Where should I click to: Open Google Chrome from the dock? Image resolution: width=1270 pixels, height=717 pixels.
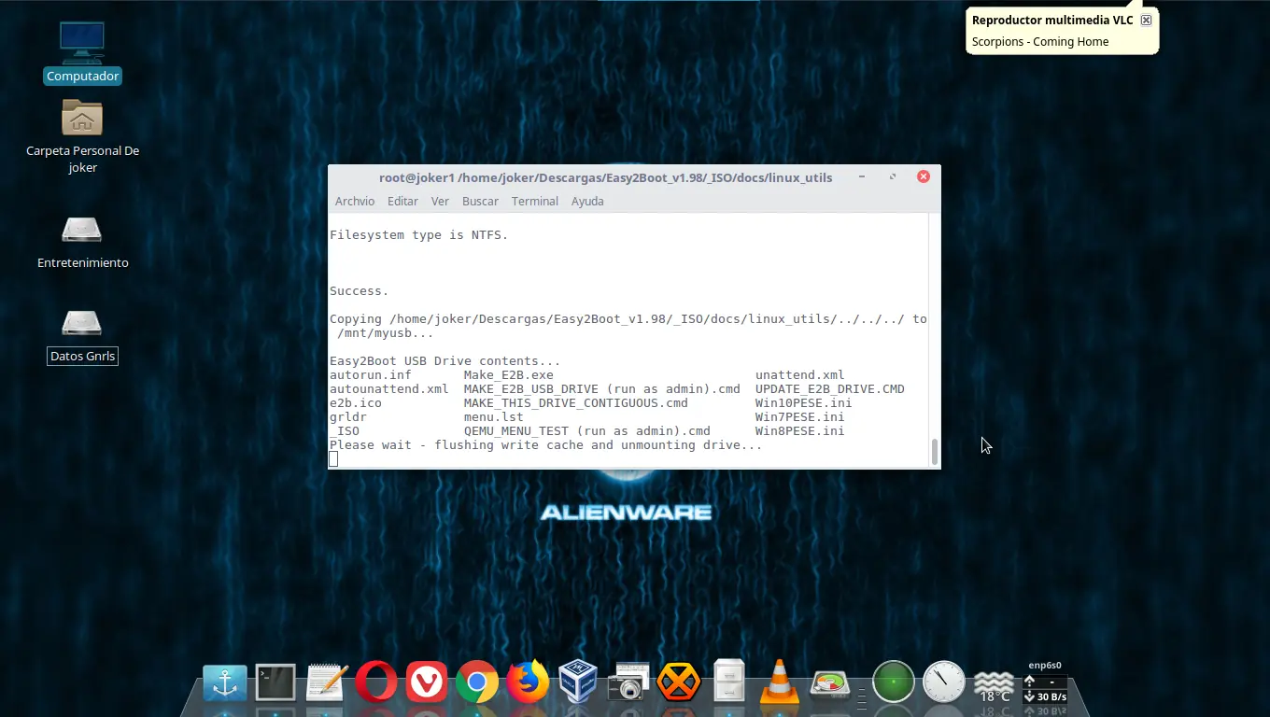tap(477, 683)
